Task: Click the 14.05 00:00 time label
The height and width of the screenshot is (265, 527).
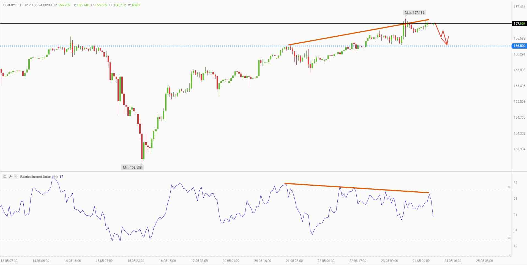Action: point(41,261)
